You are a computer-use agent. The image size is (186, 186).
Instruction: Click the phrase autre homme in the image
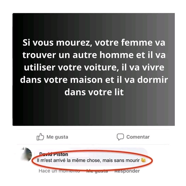(x=103, y=55)
